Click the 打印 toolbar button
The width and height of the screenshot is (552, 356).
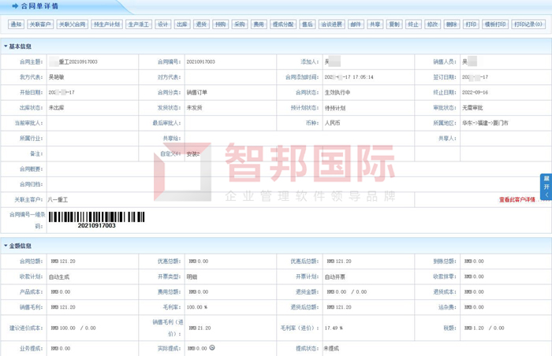click(x=471, y=24)
